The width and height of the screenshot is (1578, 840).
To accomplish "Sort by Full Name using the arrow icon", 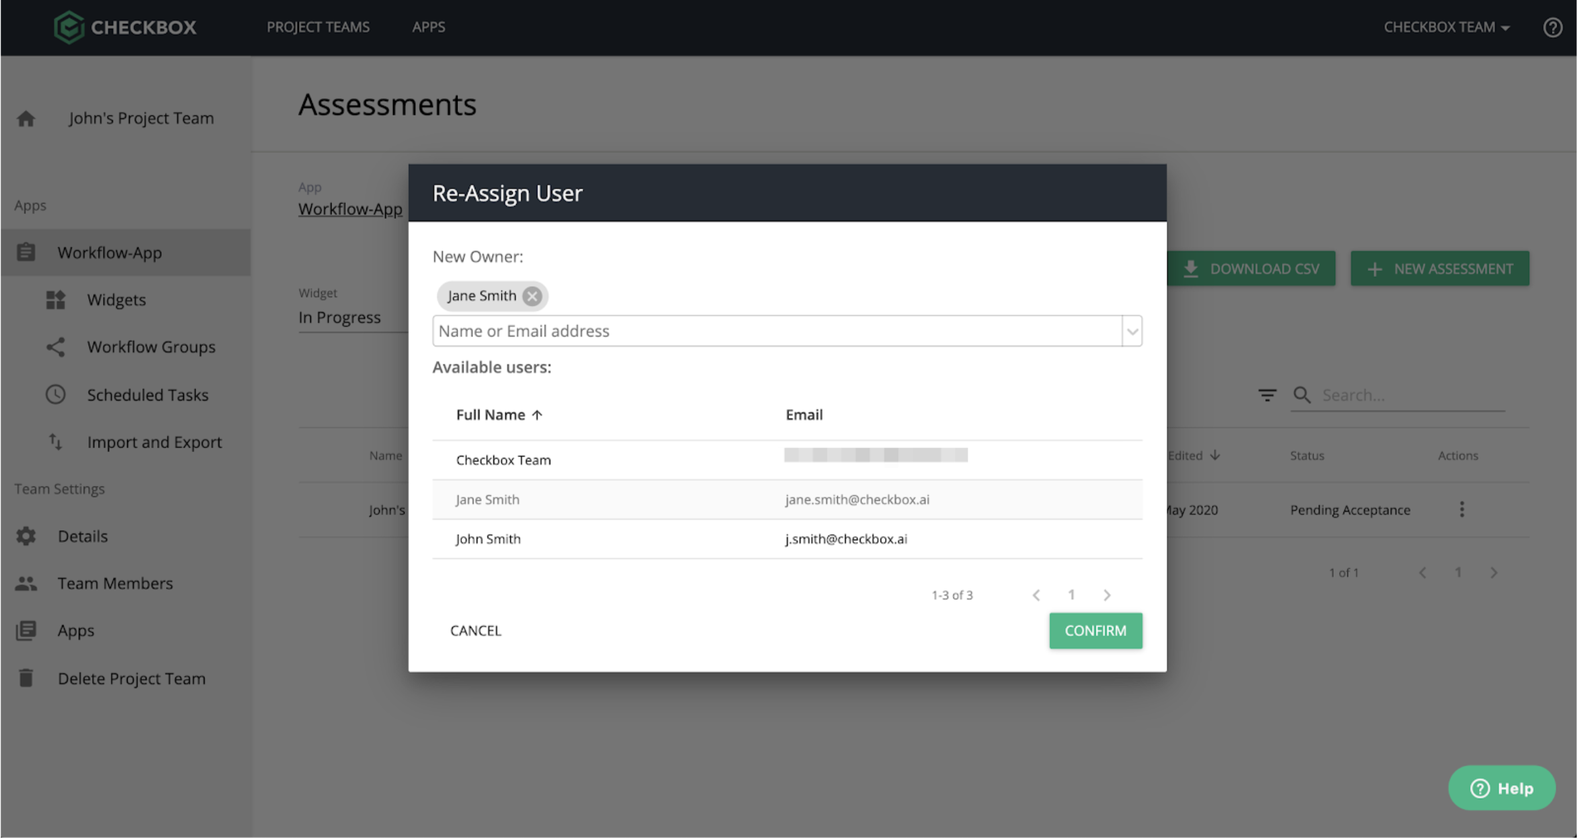I will pyautogui.click(x=537, y=415).
